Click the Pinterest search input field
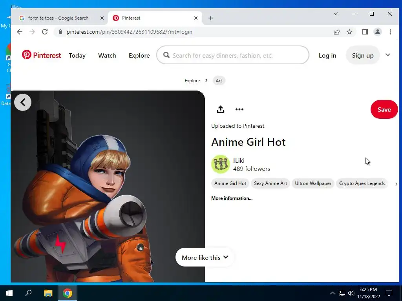The height and width of the screenshot is (301, 402). click(233, 55)
